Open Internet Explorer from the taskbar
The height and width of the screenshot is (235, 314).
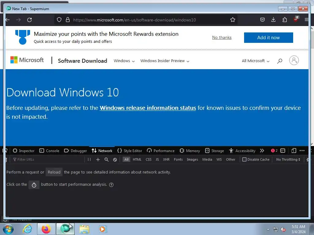[x=27, y=229]
